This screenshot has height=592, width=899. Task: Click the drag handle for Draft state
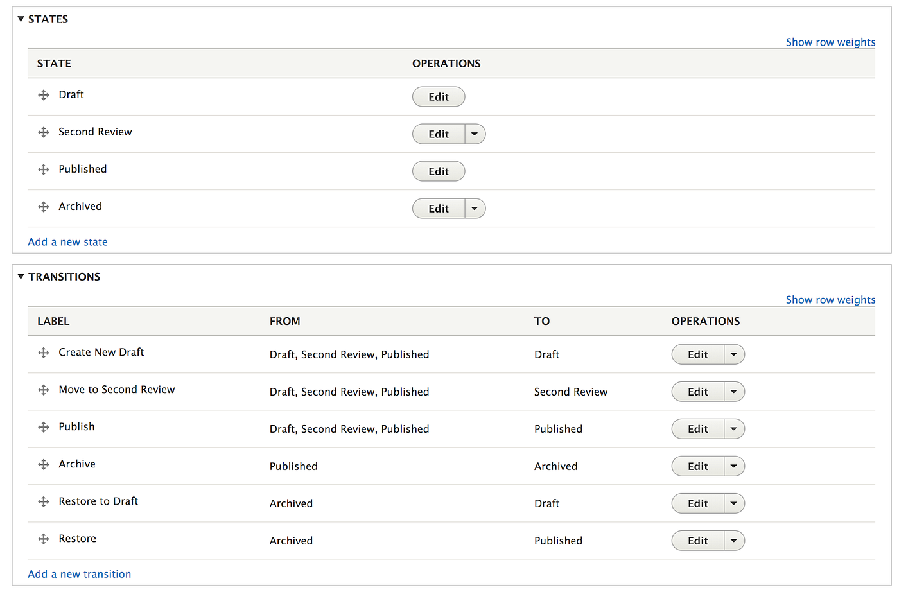pos(44,95)
